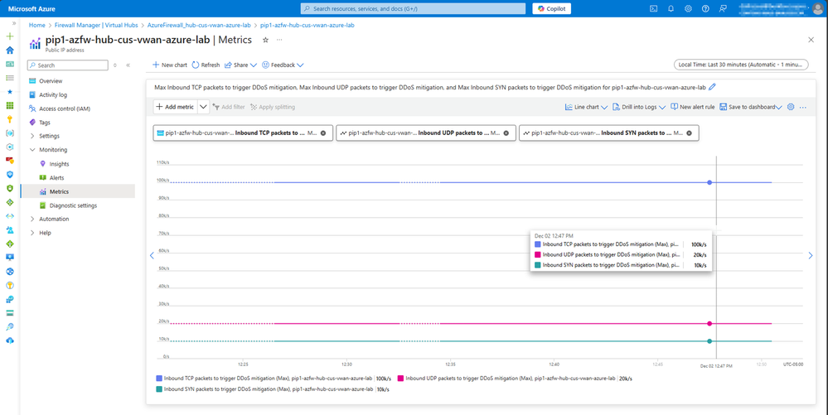
Task: Open the Share dropdown
Action: click(240, 65)
